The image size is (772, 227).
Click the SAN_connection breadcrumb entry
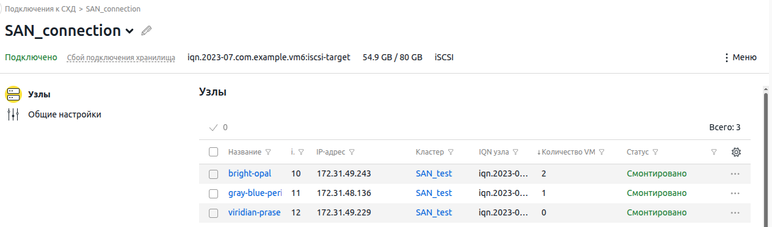coord(113,9)
